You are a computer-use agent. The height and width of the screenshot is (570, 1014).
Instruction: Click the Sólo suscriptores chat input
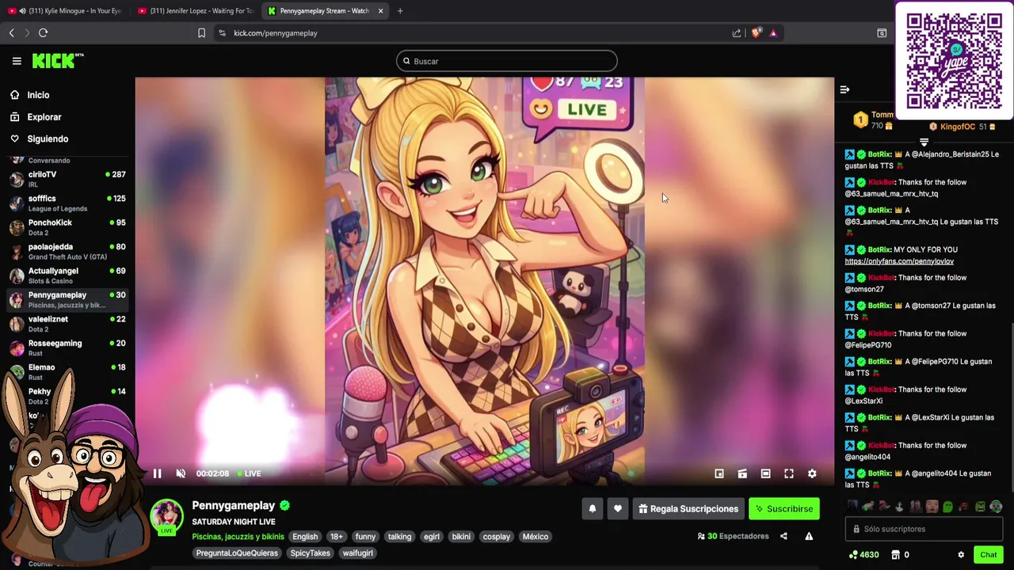[x=924, y=529]
